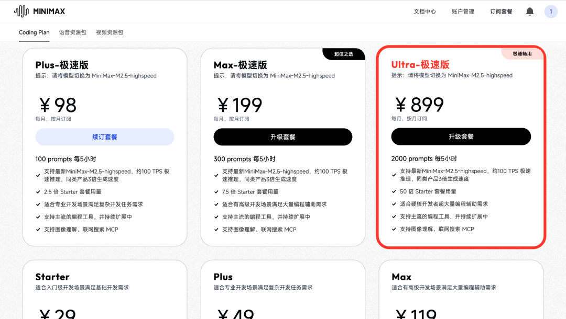The height and width of the screenshot is (319, 566).
Task: Click the Plus-极速版 plan title
Action: click(62, 65)
